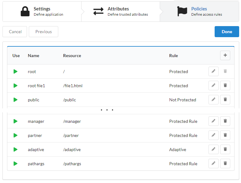
Task: Delete the pathargs policy
Action: (x=225, y=163)
